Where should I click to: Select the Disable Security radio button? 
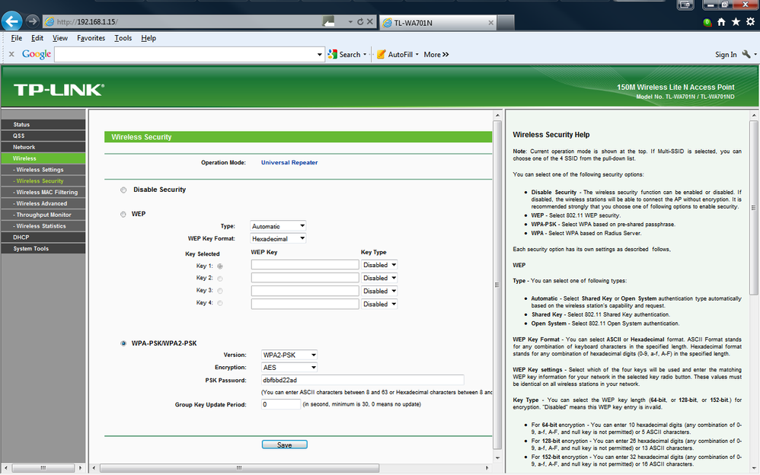click(123, 190)
